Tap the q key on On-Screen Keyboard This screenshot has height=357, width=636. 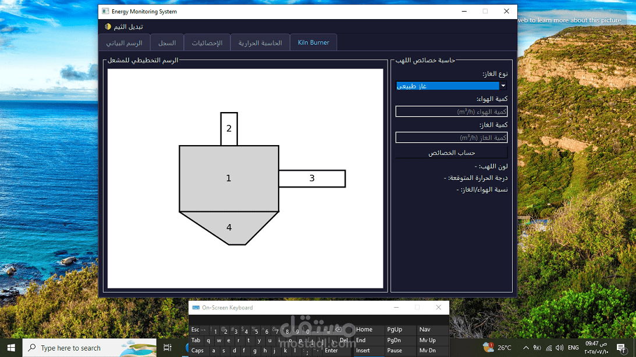(208, 340)
